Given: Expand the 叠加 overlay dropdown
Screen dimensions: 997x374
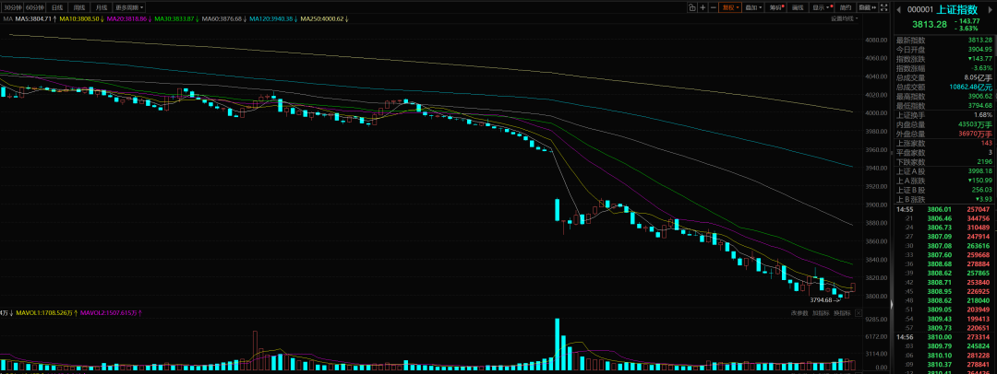Looking at the screenshot, I should click(x=753, y=7).
